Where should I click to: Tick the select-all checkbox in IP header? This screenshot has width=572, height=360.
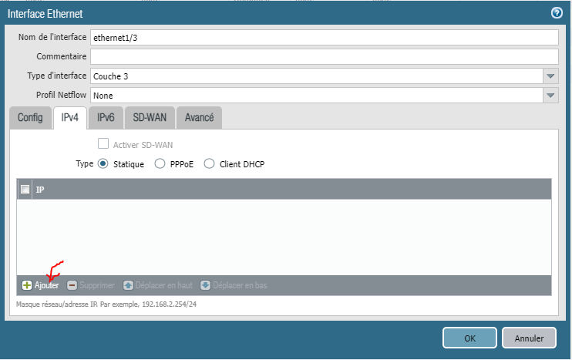pyautogui.click(x=25, y=190)
